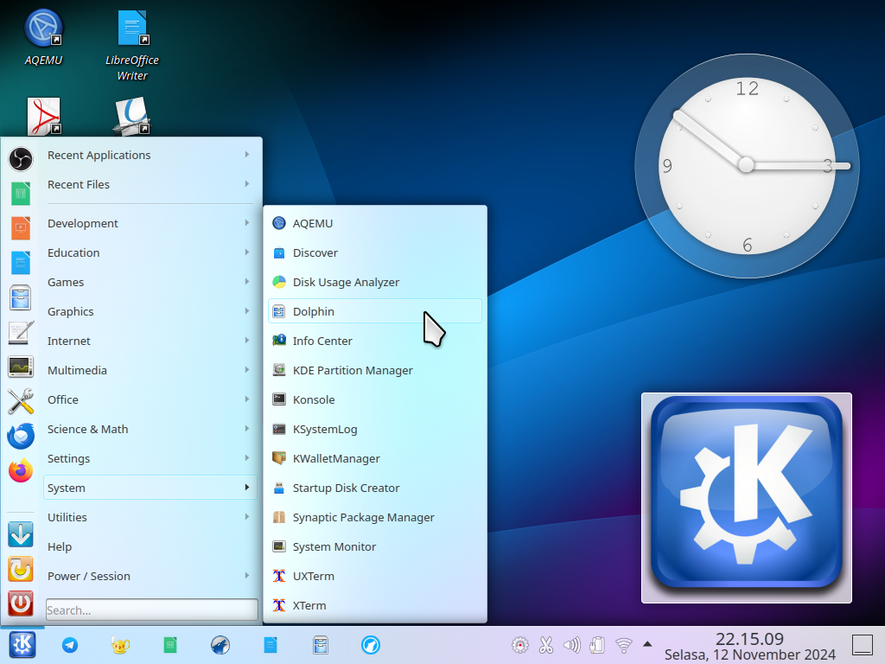
Task: Click the gear with red dot tray icon
Action: 519,645
